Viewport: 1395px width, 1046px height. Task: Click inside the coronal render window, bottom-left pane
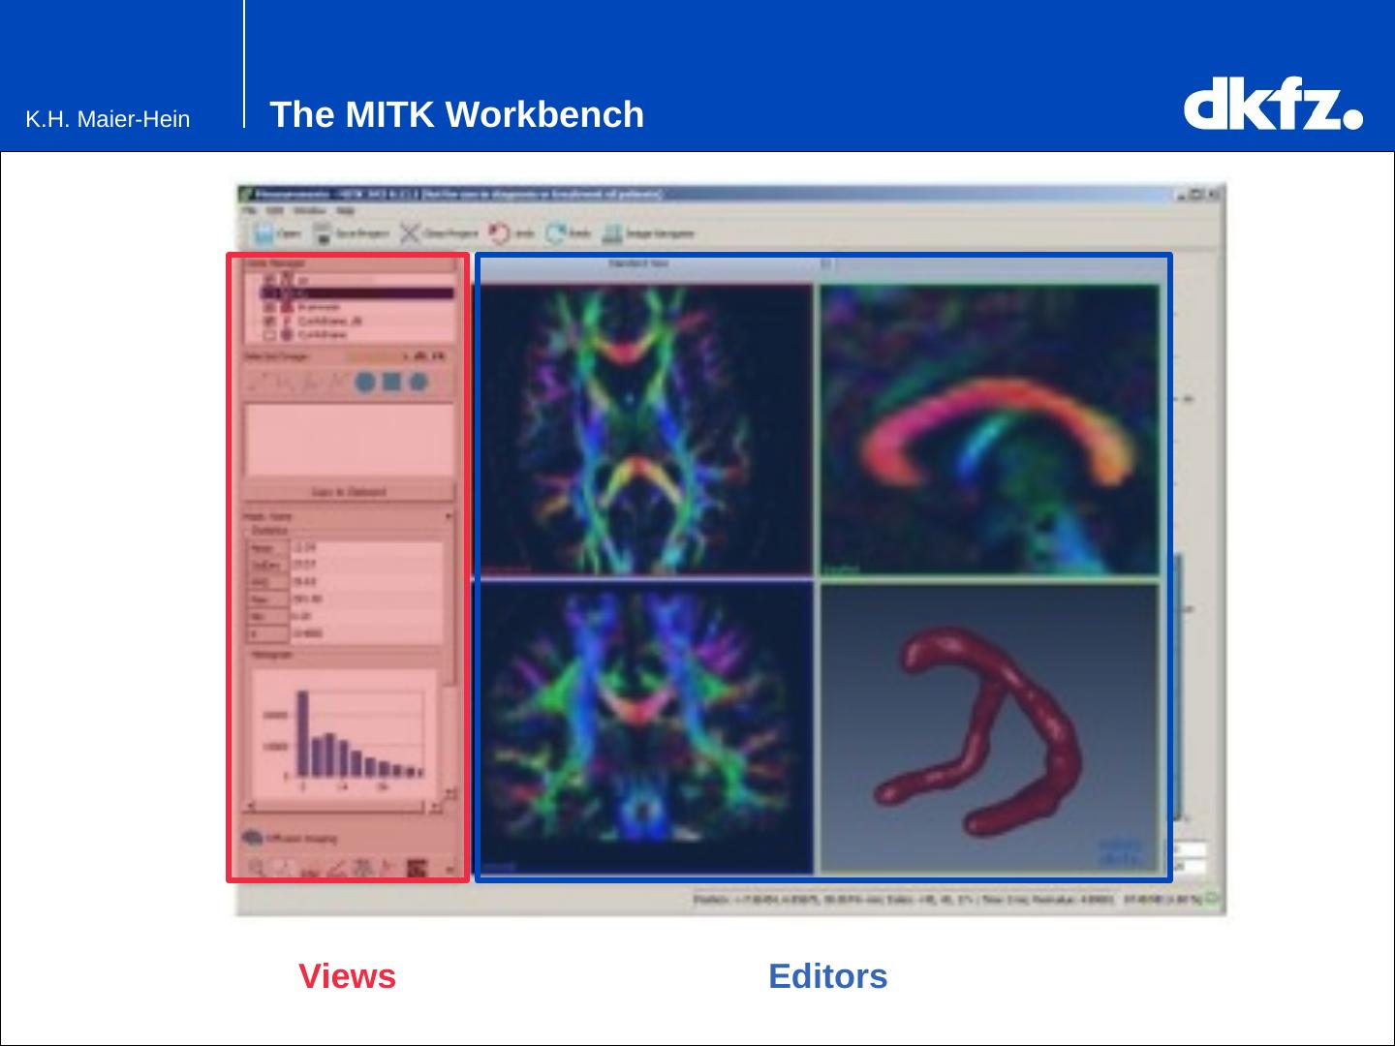(x=647, y=727)
